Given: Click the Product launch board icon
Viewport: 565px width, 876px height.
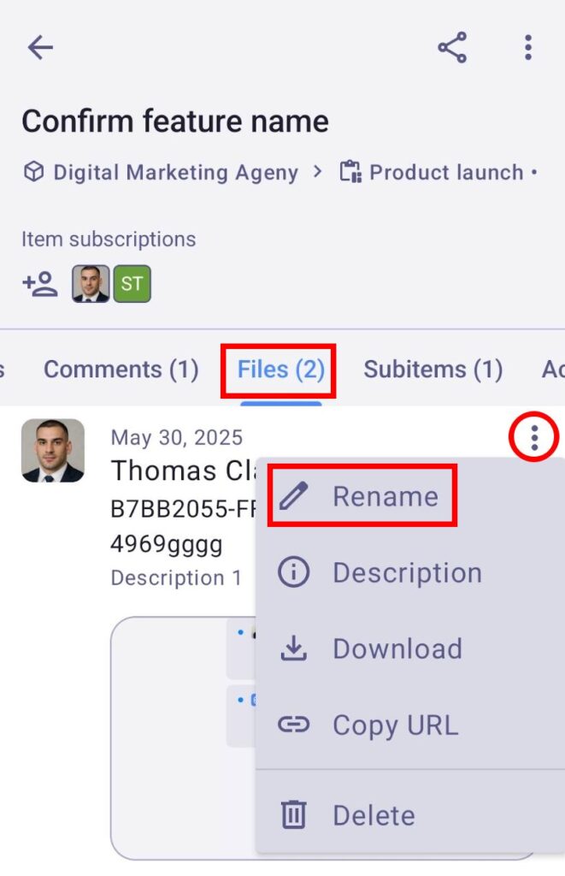Looking at the screenshot, I should pos(350,172).
